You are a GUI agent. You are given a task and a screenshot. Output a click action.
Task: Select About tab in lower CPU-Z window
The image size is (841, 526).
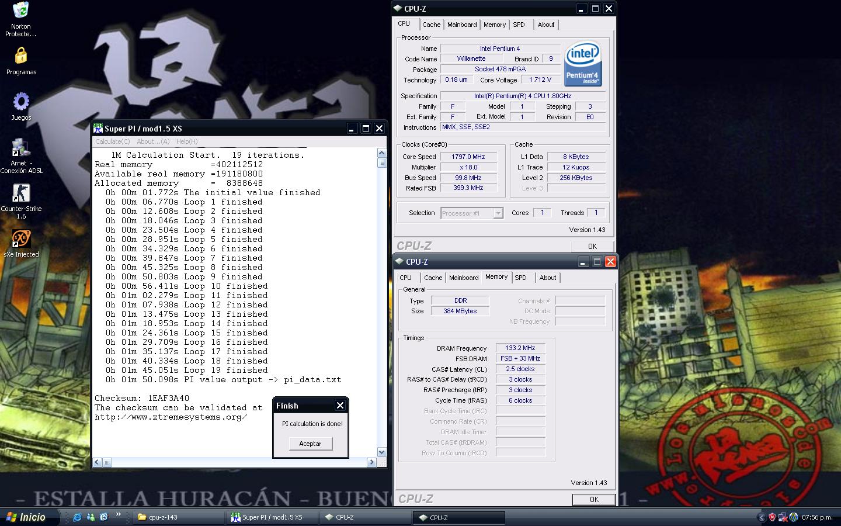pos(548,278)
